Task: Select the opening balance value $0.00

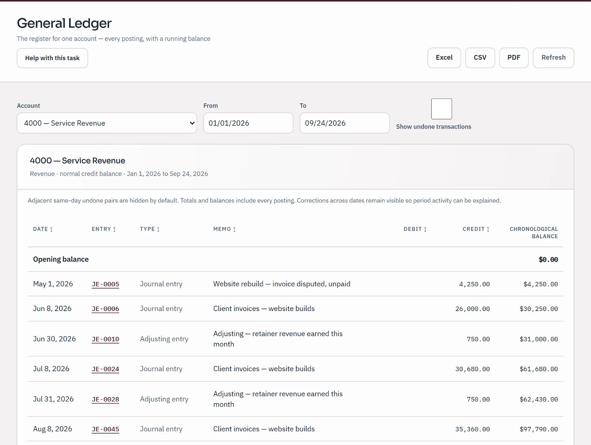Action: tap(548, 260)
